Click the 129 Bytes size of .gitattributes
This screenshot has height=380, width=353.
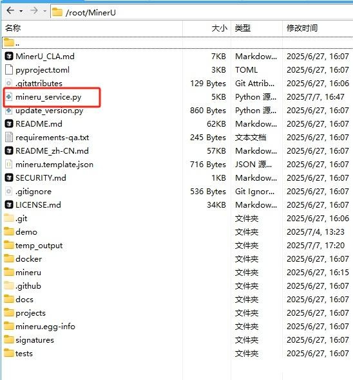tap(208, 84)
